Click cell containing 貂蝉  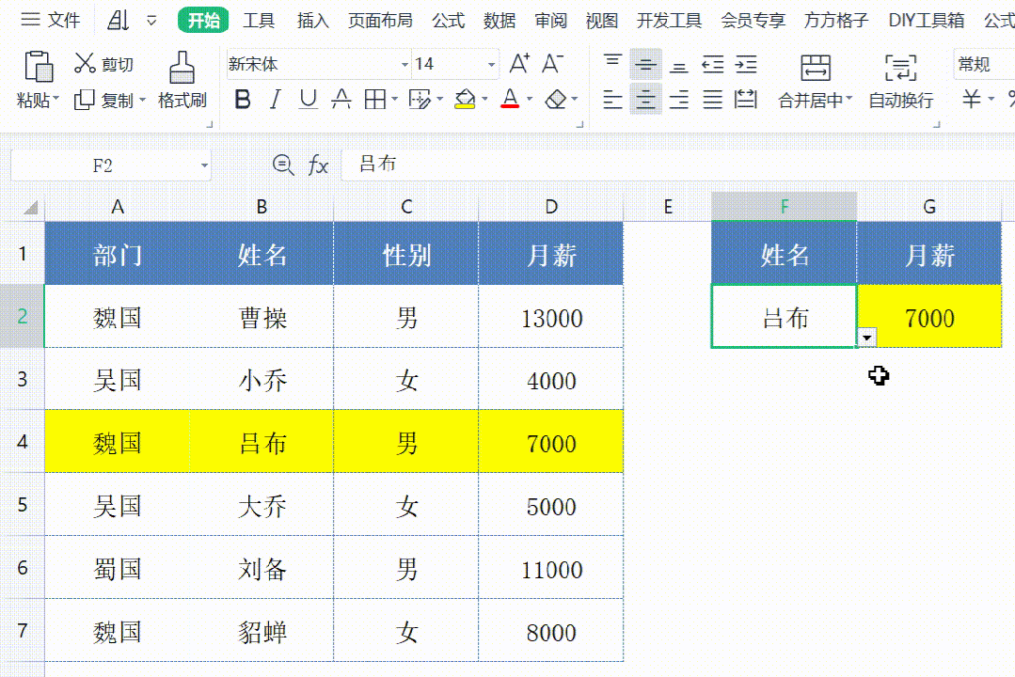pos(262,631)
